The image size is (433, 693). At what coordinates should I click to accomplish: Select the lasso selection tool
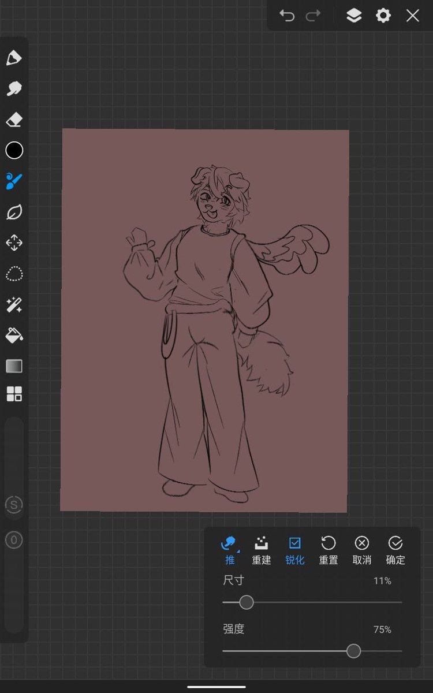pyautogui.click(x=14, y=274)
